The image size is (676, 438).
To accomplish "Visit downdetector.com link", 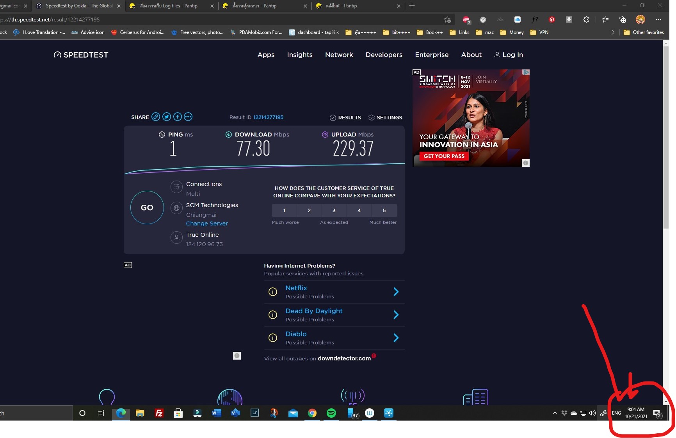I will click(x=344, y=358).
